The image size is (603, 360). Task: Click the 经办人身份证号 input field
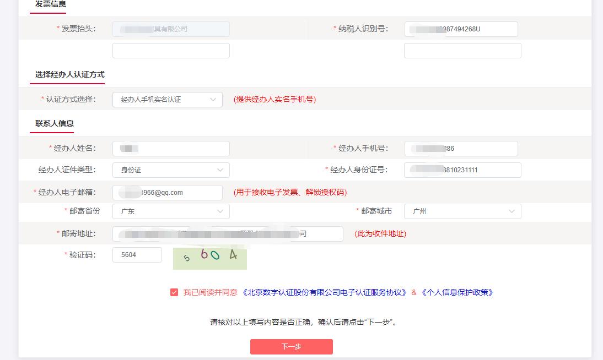pyautogui.click(x=461, y=170)
